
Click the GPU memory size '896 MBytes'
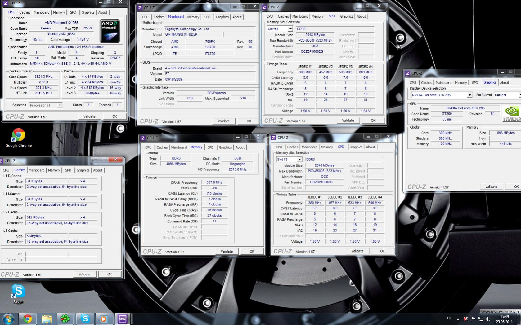506,133
